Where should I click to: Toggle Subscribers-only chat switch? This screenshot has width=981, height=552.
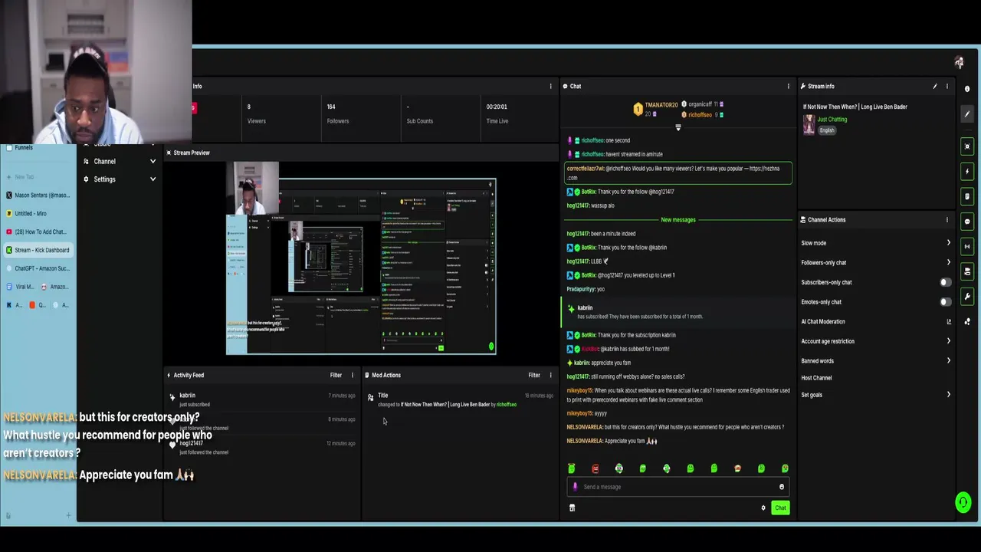945,282
